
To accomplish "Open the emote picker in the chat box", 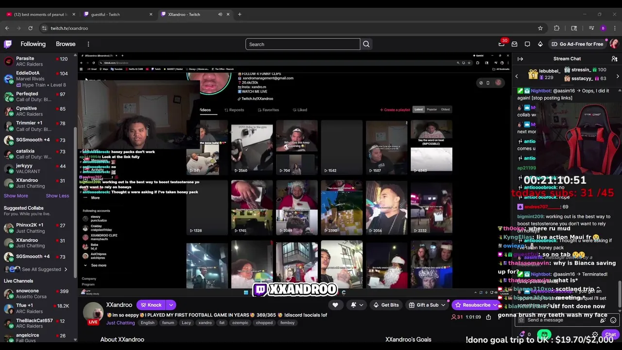I will coord(613,320).
